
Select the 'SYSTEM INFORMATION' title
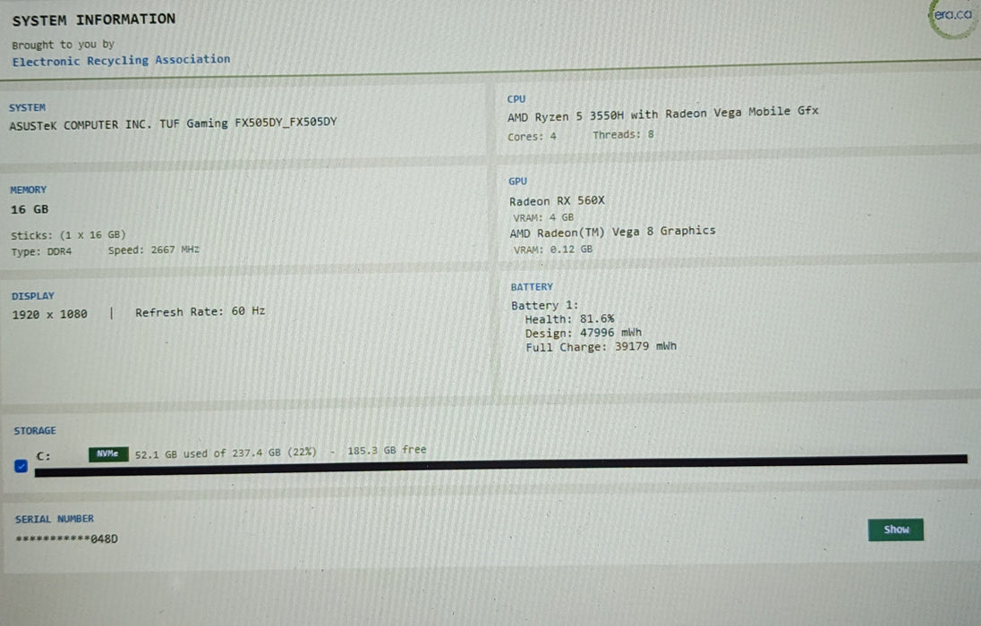pyautogui.click(x=94, y=20)
